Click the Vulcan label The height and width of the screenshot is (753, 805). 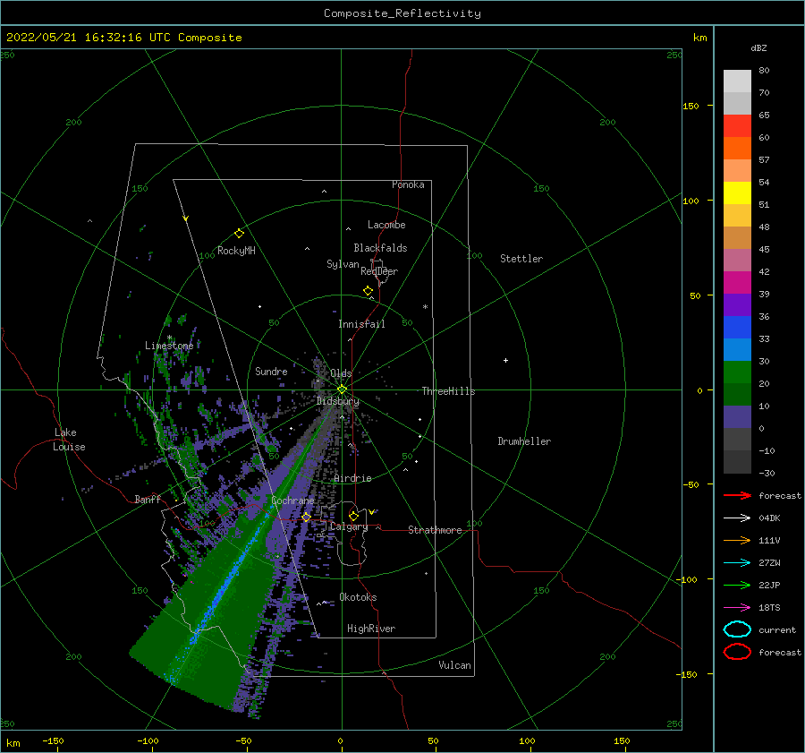click(455, 665)
